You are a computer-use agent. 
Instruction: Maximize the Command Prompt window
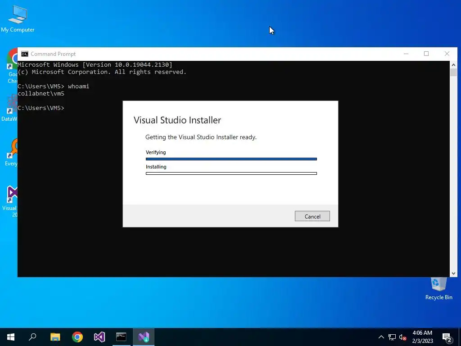tap(426, 54)
